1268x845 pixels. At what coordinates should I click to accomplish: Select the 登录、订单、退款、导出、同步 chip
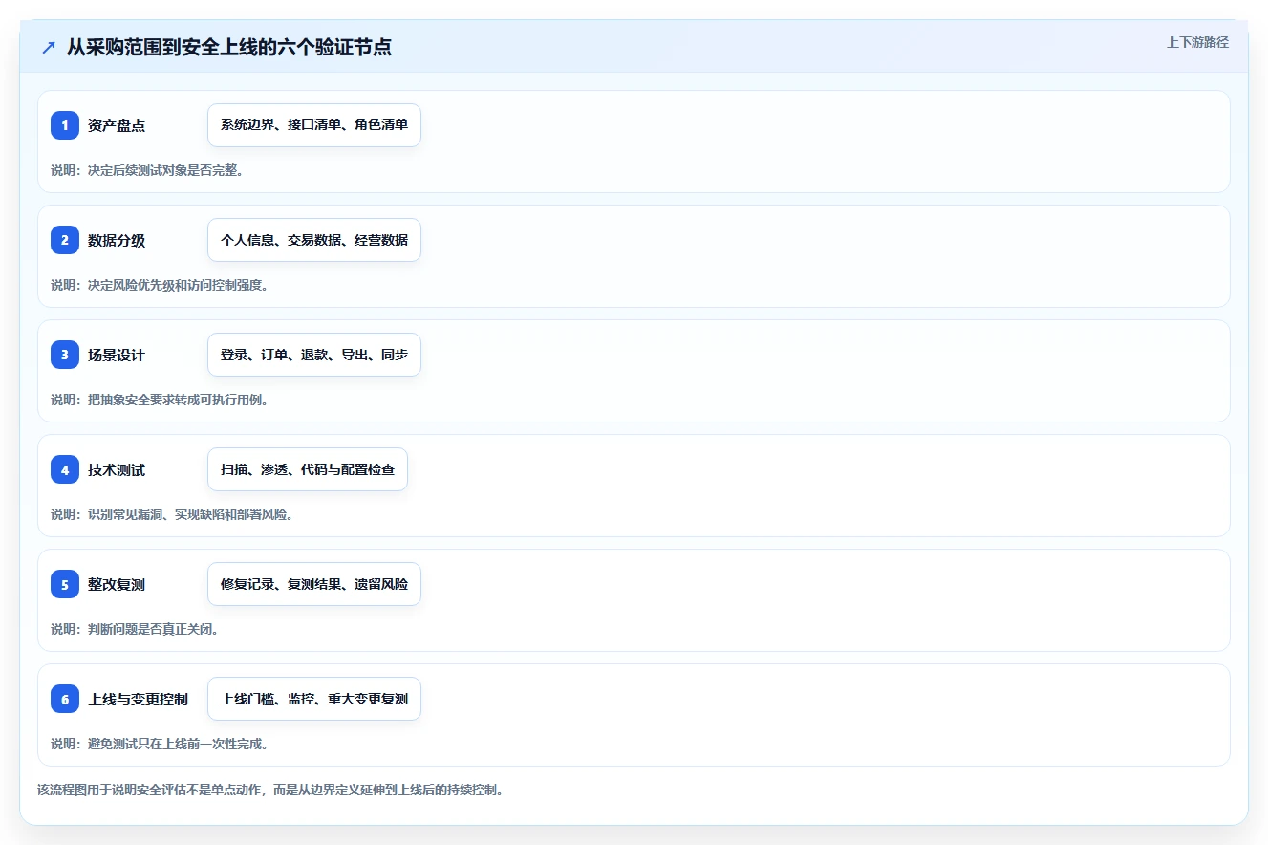314,355
